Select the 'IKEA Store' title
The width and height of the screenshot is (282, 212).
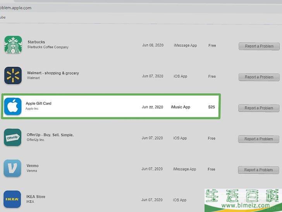36,197
